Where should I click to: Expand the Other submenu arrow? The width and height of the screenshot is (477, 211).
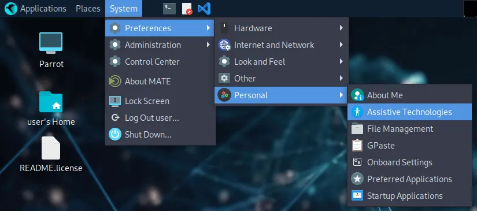[341, 79]
